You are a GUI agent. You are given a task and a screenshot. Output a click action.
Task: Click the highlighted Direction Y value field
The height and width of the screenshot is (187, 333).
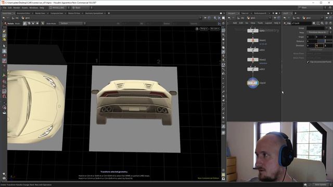pos(319,46)
